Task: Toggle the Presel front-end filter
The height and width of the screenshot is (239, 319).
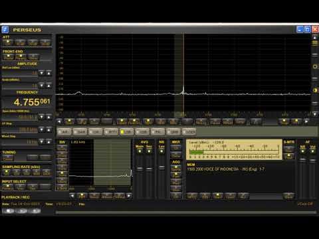Action: coord(9,57)
